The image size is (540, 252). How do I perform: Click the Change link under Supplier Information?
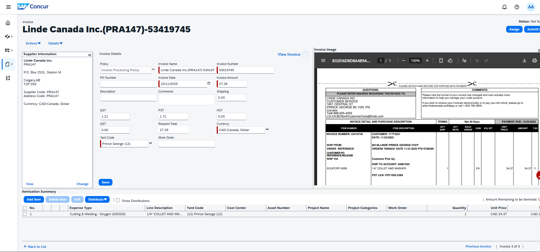(x=83, y=184)
